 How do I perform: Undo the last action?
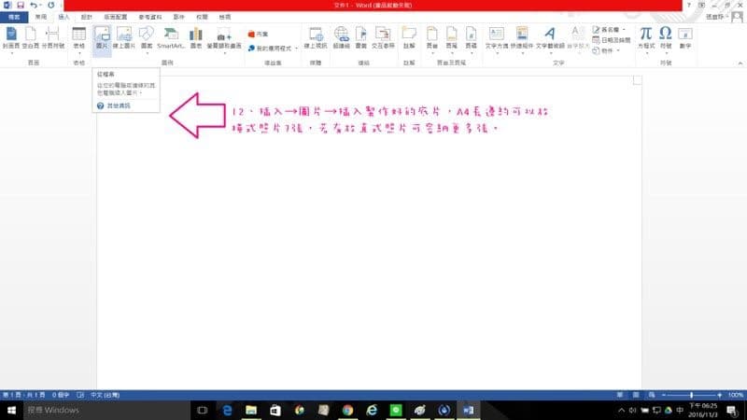pos(34,5)
